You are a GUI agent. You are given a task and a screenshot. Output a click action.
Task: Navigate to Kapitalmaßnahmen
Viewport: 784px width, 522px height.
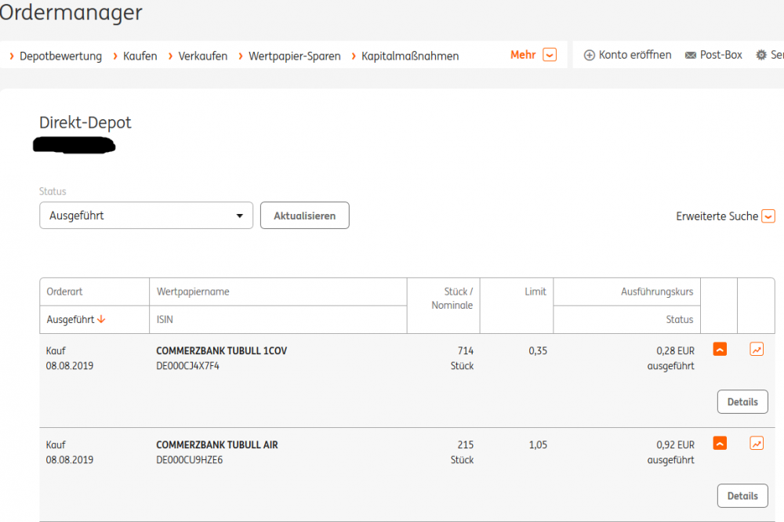[410, 56]
